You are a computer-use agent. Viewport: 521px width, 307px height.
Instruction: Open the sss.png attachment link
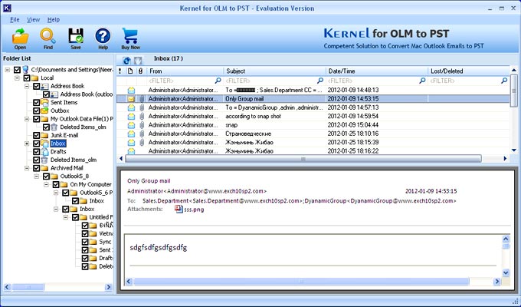194,210
